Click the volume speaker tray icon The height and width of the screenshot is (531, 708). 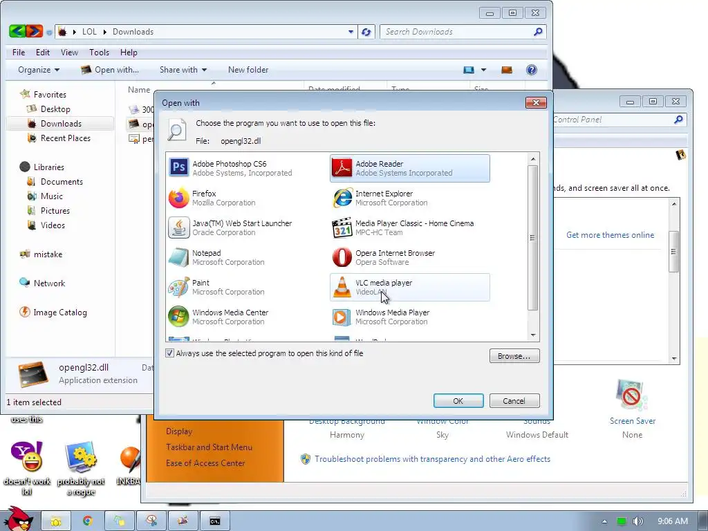click(637, 521)
